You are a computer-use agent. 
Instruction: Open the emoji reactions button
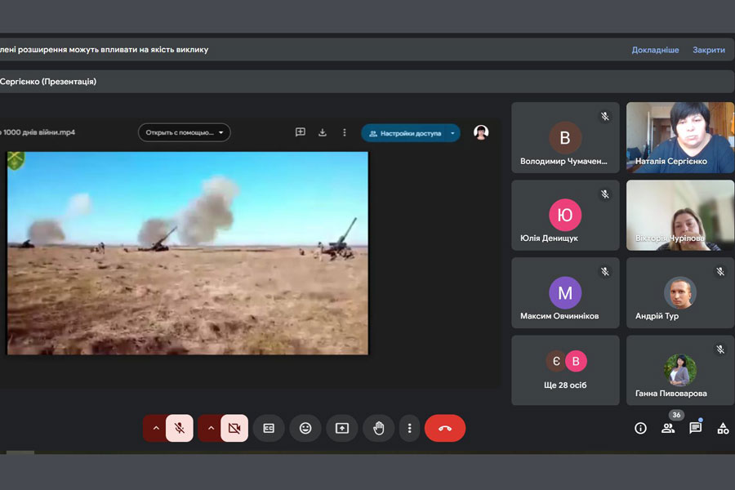click(x=305, y=428)
